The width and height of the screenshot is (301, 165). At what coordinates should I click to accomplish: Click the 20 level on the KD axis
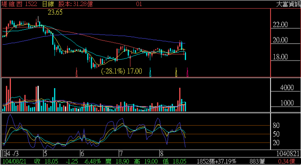(x=276, y=143)
